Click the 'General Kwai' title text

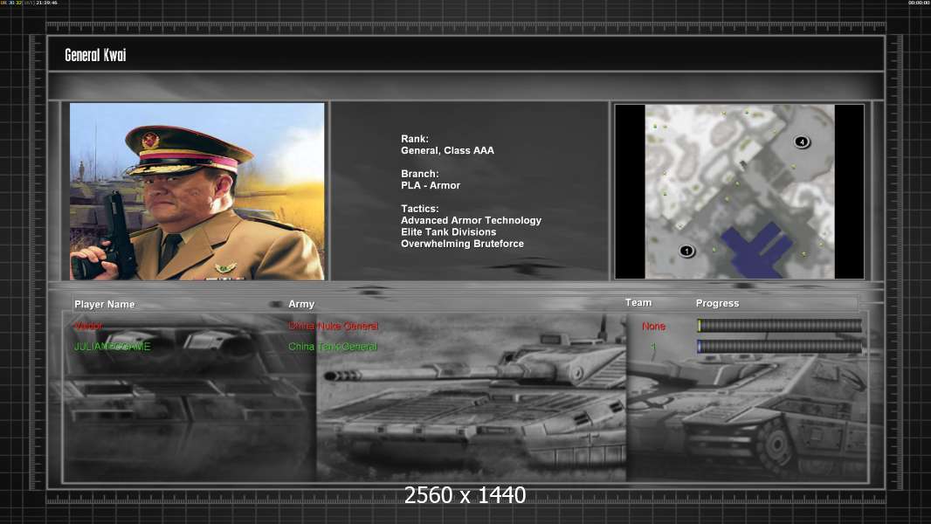(95, 55)
